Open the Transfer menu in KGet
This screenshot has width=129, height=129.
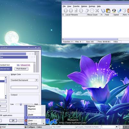(76, 6)
